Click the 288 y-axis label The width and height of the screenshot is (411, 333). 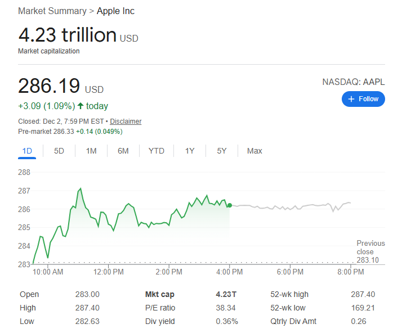coord(24,172)
